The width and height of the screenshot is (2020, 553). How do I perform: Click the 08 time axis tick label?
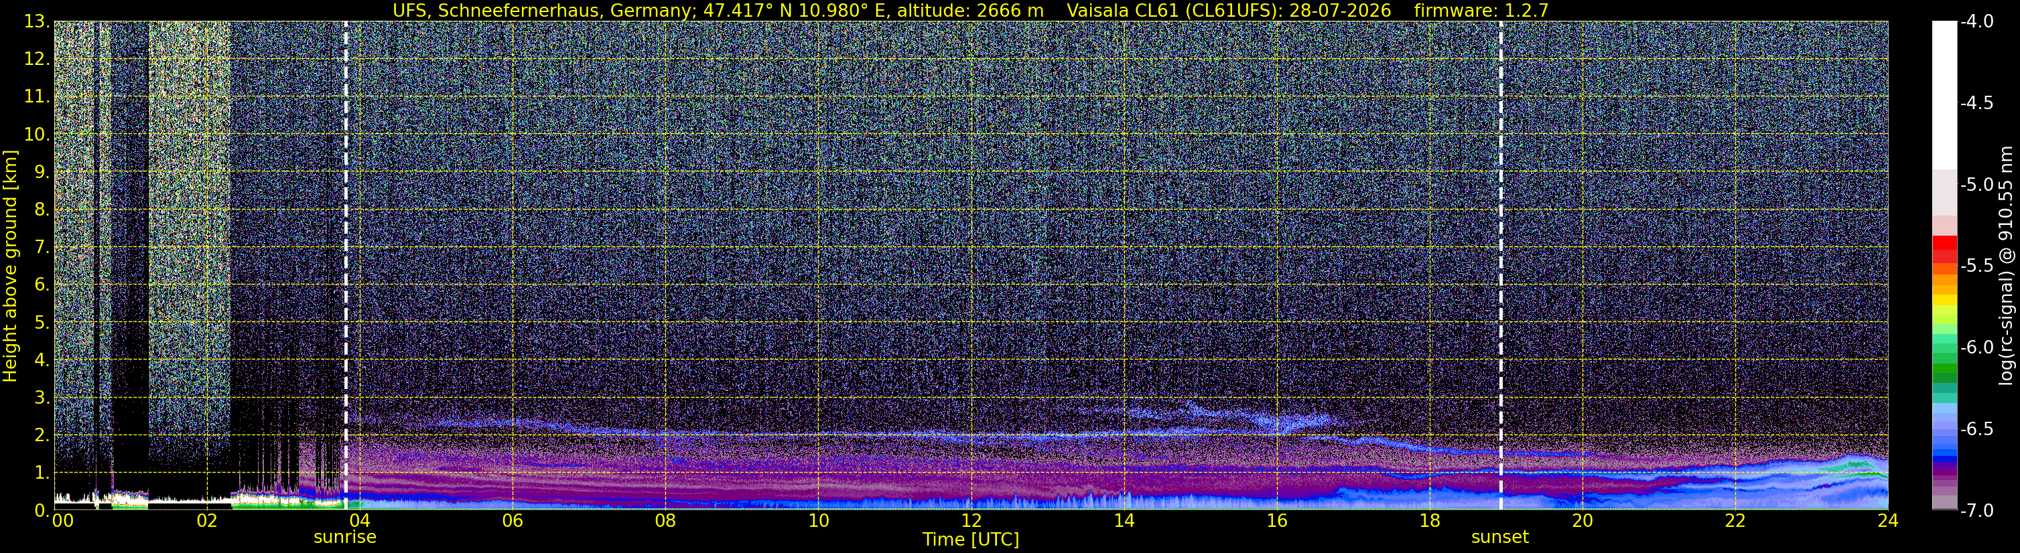[x=665, y=521]
